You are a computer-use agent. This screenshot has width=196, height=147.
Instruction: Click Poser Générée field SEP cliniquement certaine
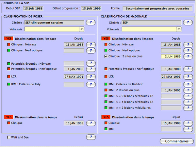tap(54, 23)
